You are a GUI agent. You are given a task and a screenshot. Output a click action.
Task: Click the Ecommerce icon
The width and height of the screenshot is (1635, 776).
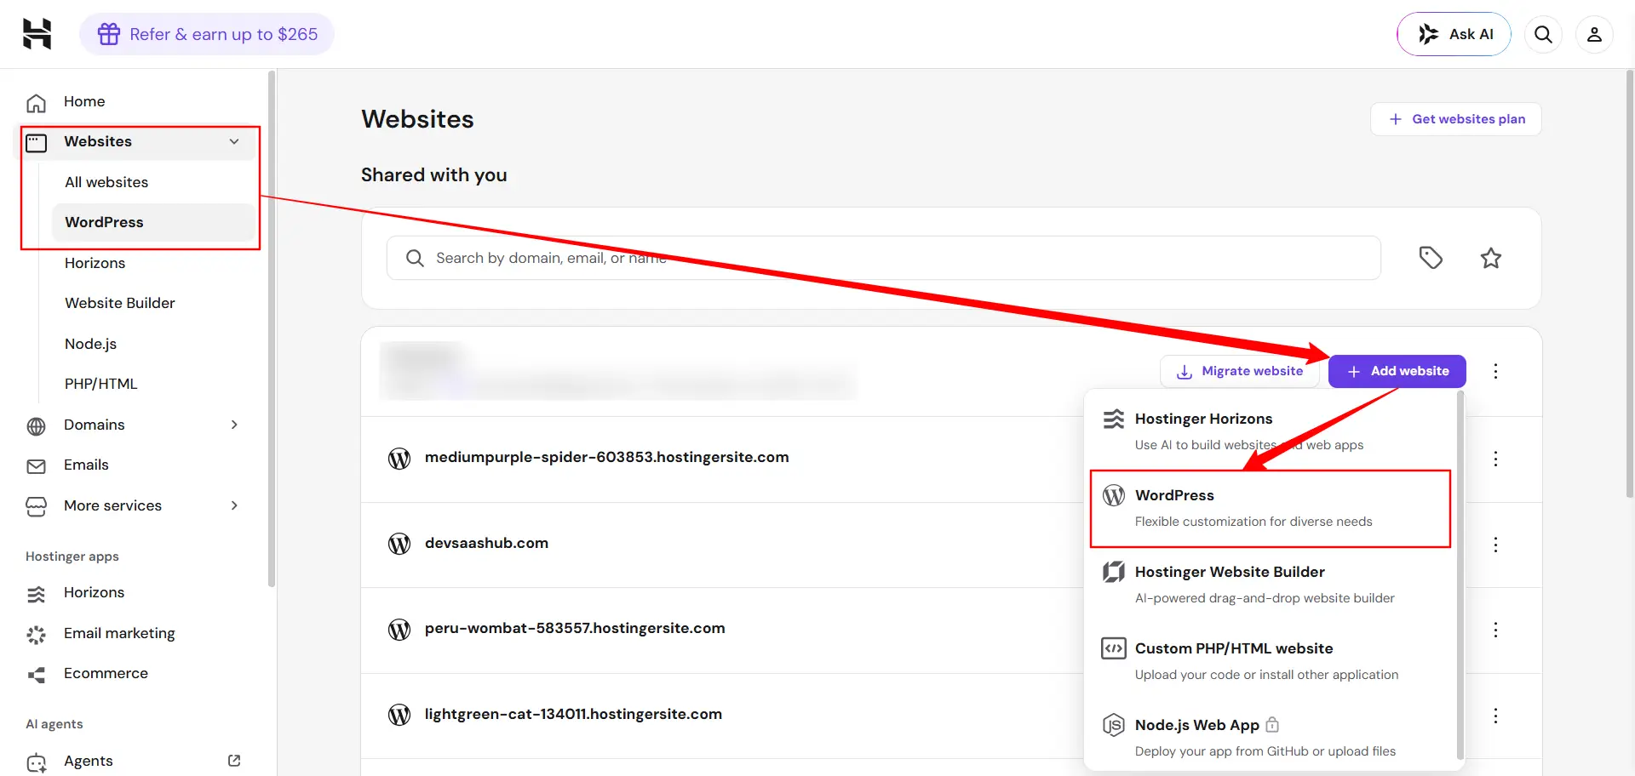36,675
